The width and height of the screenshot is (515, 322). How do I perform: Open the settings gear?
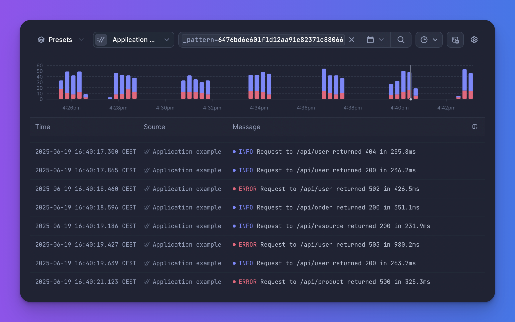click(474, 40)
